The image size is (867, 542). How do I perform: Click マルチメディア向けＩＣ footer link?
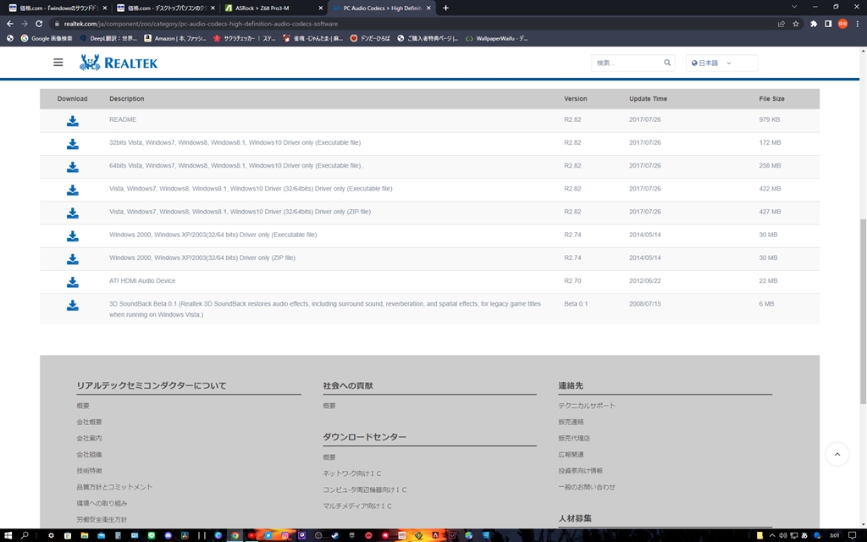(x=357, y=506)
